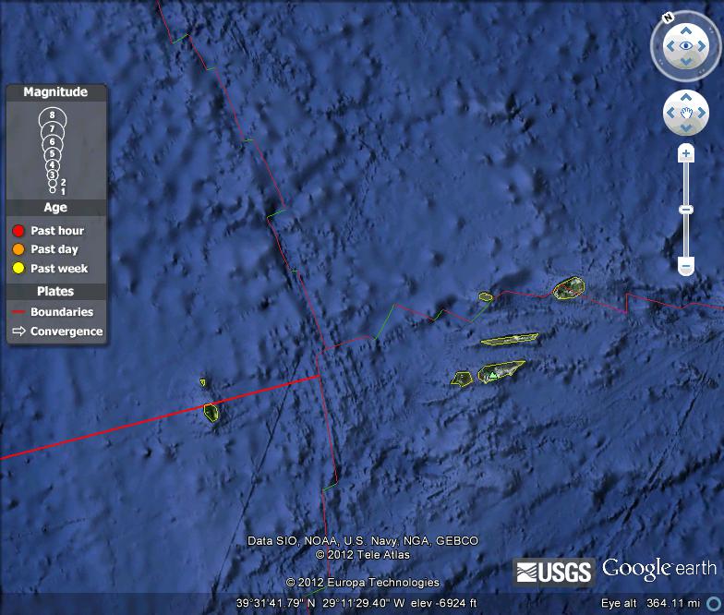Click the eye icon in look joystick
This screenshot has height=615, width=724.
[686, 46]
